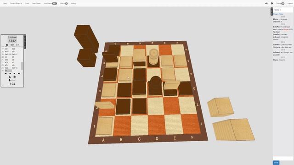294x165 pixels.
Task: Open the Scratch Board dropdown menu
Action: click(x=16, y=3)
